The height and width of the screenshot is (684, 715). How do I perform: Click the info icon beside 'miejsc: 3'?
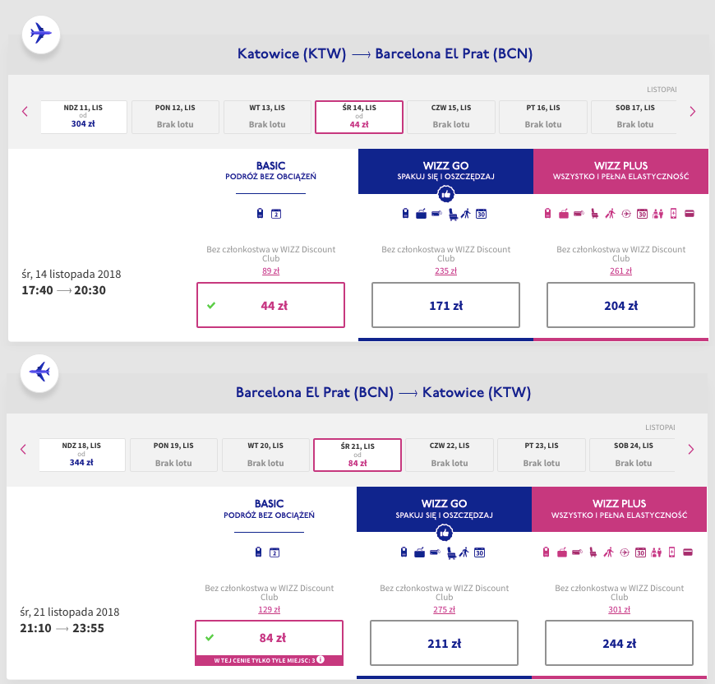click(x=321, y=659)
